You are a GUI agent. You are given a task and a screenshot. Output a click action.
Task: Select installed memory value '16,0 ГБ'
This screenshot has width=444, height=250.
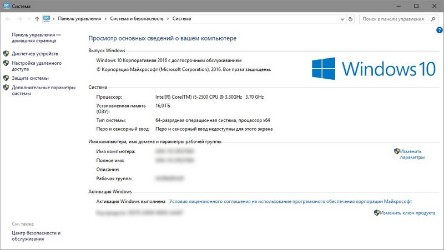163,106
